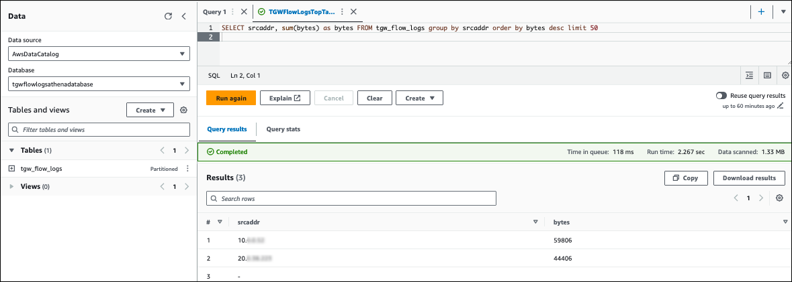Click the Explain button
This screenshot has height=282, width=792.
(285, 98)
